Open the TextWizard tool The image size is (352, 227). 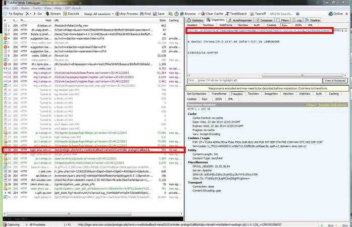point(236,14)
